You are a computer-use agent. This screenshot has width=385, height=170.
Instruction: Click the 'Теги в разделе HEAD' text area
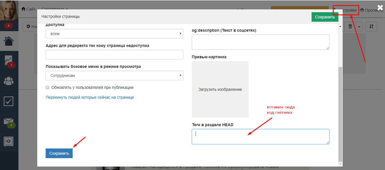tap(260, 137)
